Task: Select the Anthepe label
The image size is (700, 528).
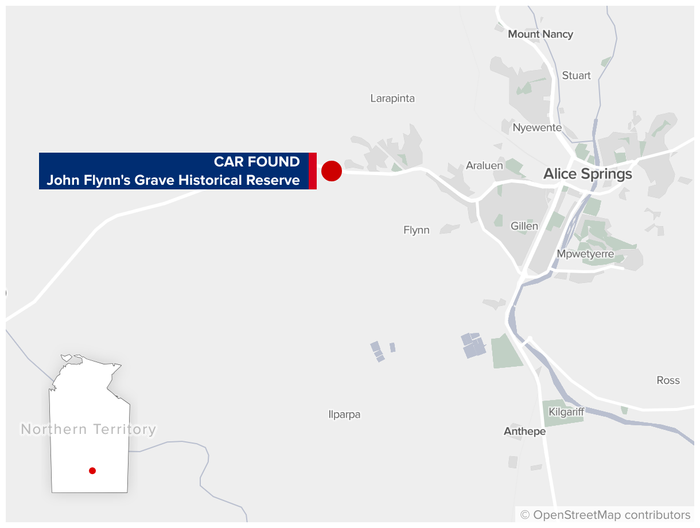Action: 524,431
